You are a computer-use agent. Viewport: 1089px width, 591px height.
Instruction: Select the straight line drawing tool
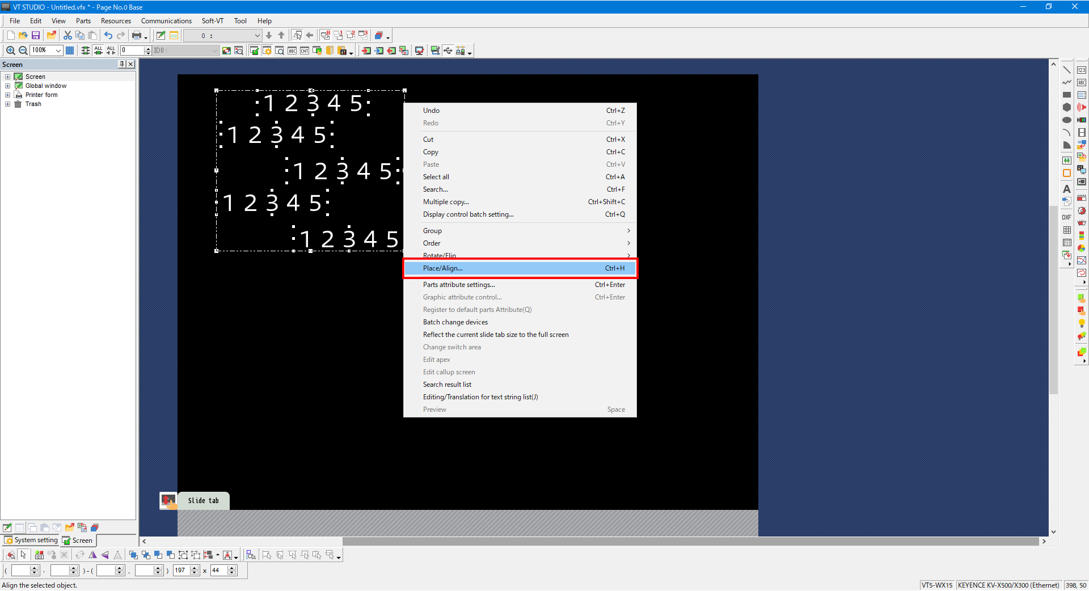coord(1066,70)
